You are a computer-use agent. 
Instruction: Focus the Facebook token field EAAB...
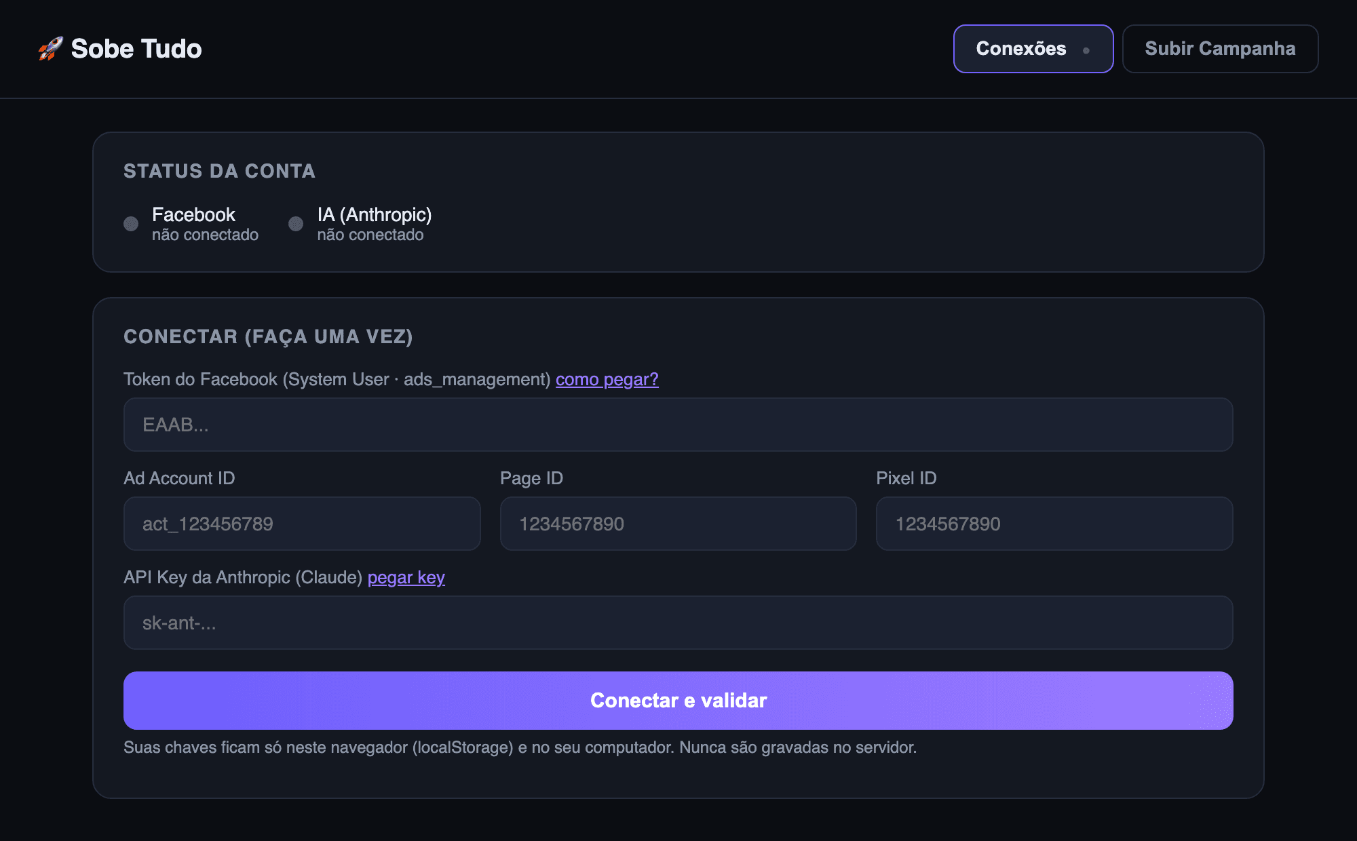coord(678,425)
